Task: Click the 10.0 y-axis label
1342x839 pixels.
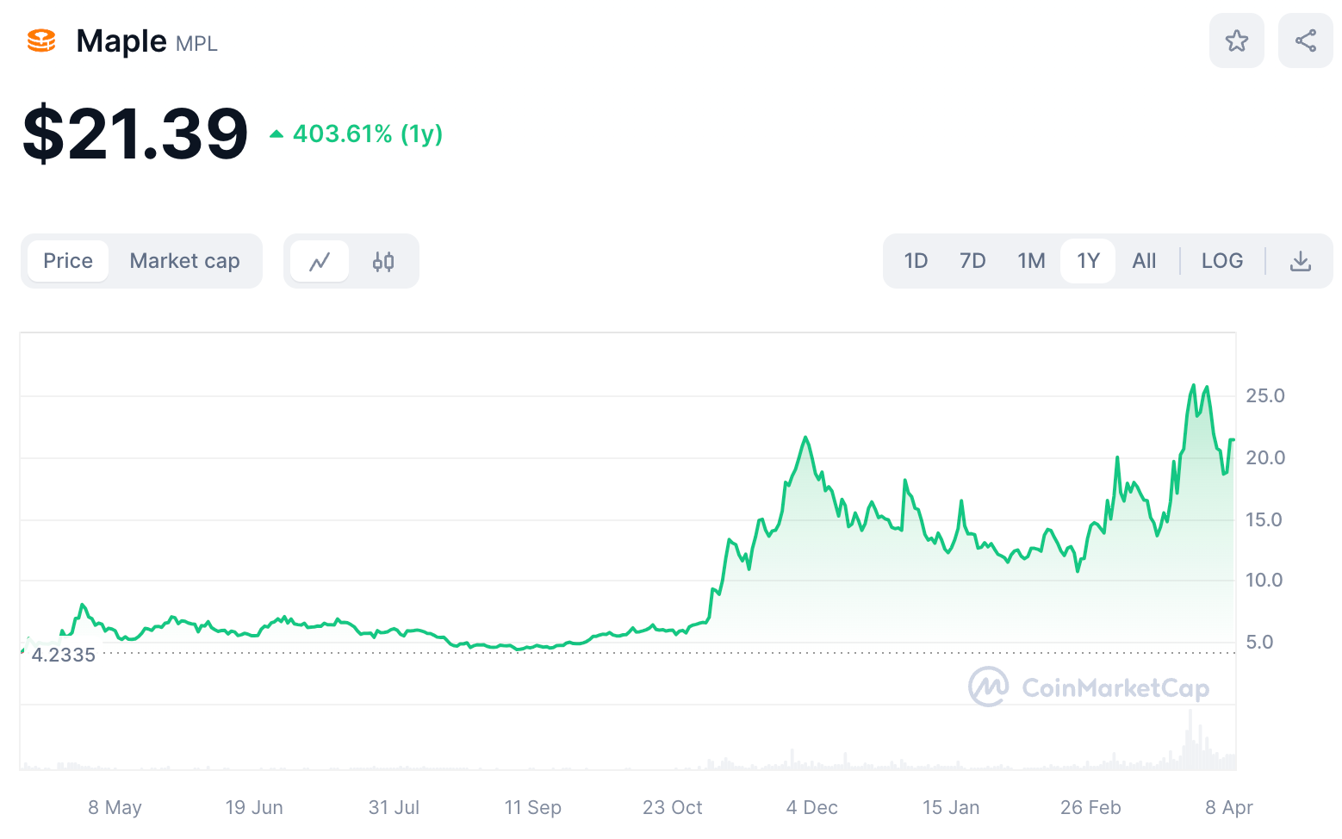Action: [x=1264, y=580]
